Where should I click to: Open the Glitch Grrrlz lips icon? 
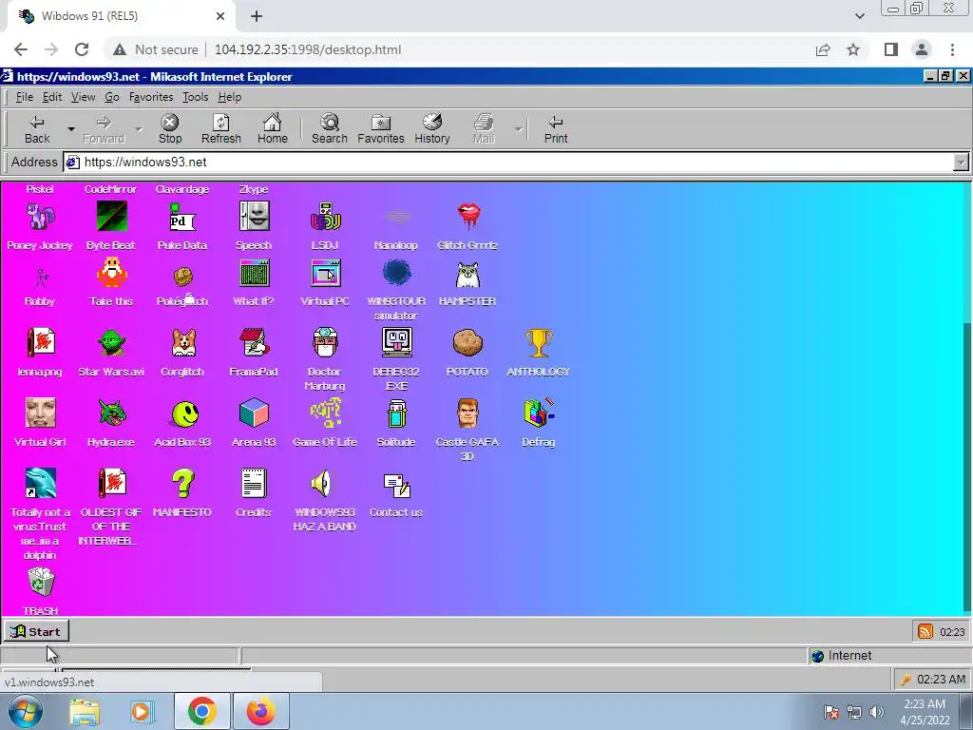[467, 217]
